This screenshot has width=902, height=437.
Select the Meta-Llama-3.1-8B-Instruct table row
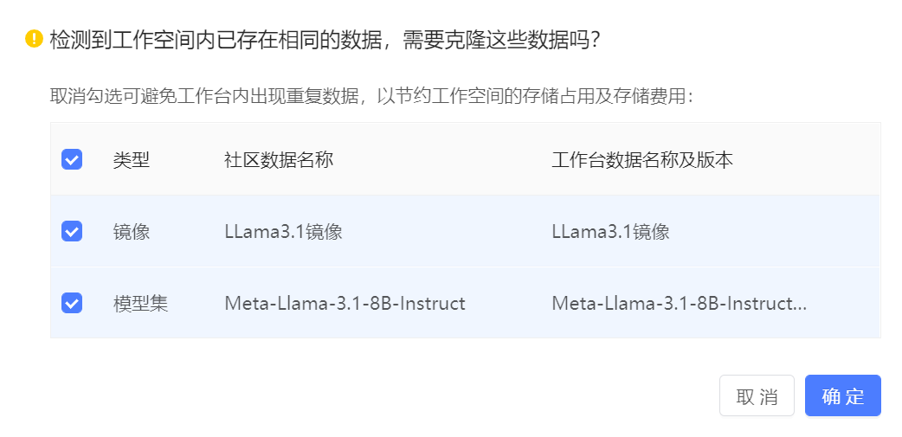pyautogui.click(x=466, y=303)
